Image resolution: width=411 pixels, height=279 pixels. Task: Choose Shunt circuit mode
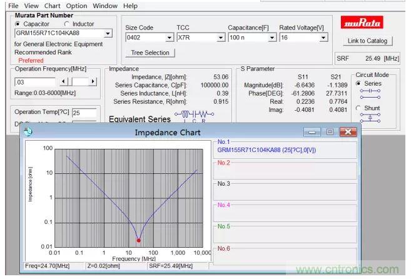(358, 108)
